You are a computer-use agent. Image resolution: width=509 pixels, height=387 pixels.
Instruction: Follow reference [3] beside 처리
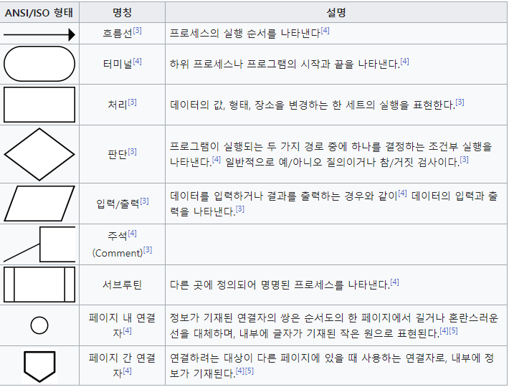pyautogui.click(x=132, y=102)
